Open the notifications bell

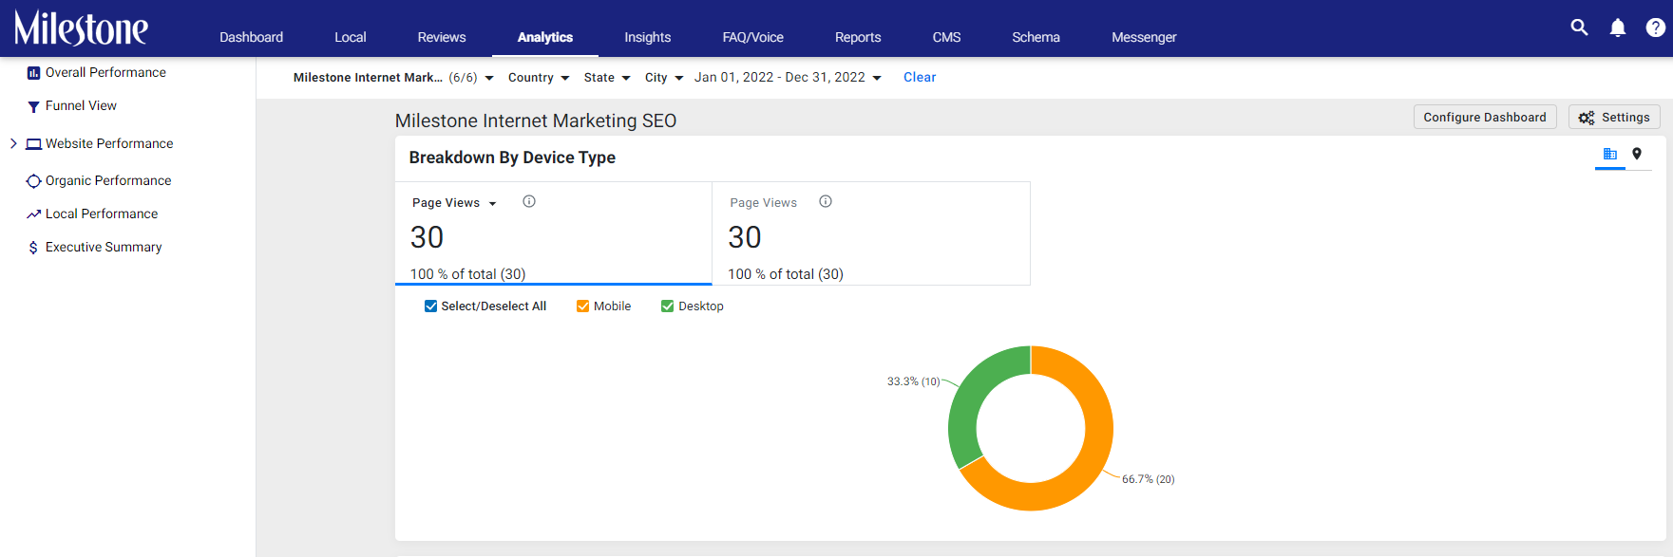(x=1618, y=28)
